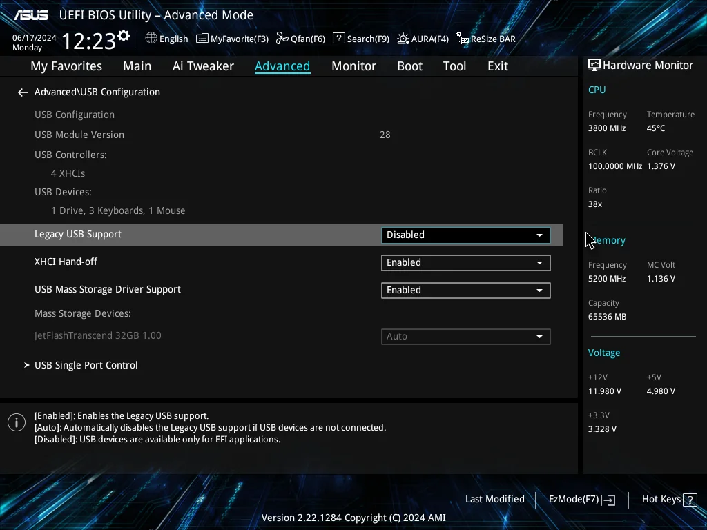Click Memory frequency 5200 MHz value
Screen dimensions: 707x530
tap(606, 279)
